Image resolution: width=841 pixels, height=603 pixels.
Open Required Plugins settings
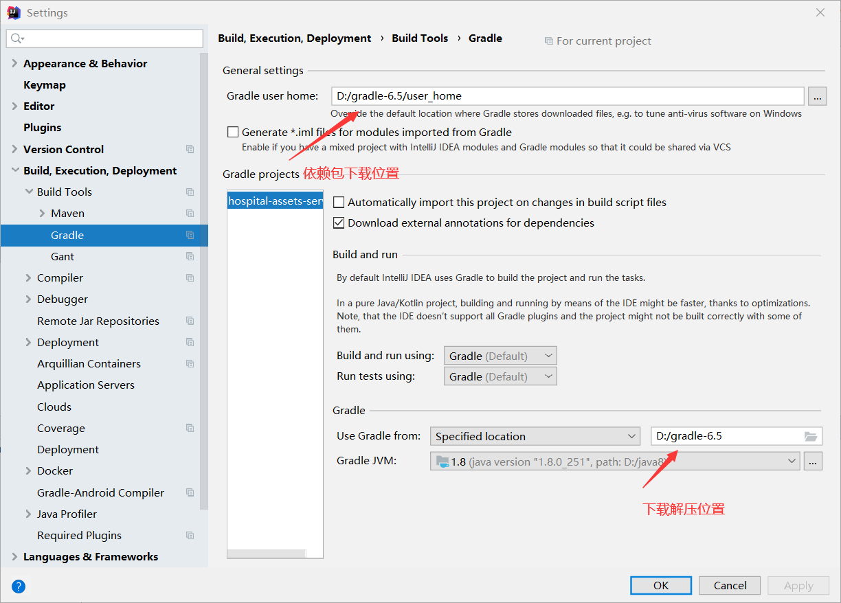point(79,535)
